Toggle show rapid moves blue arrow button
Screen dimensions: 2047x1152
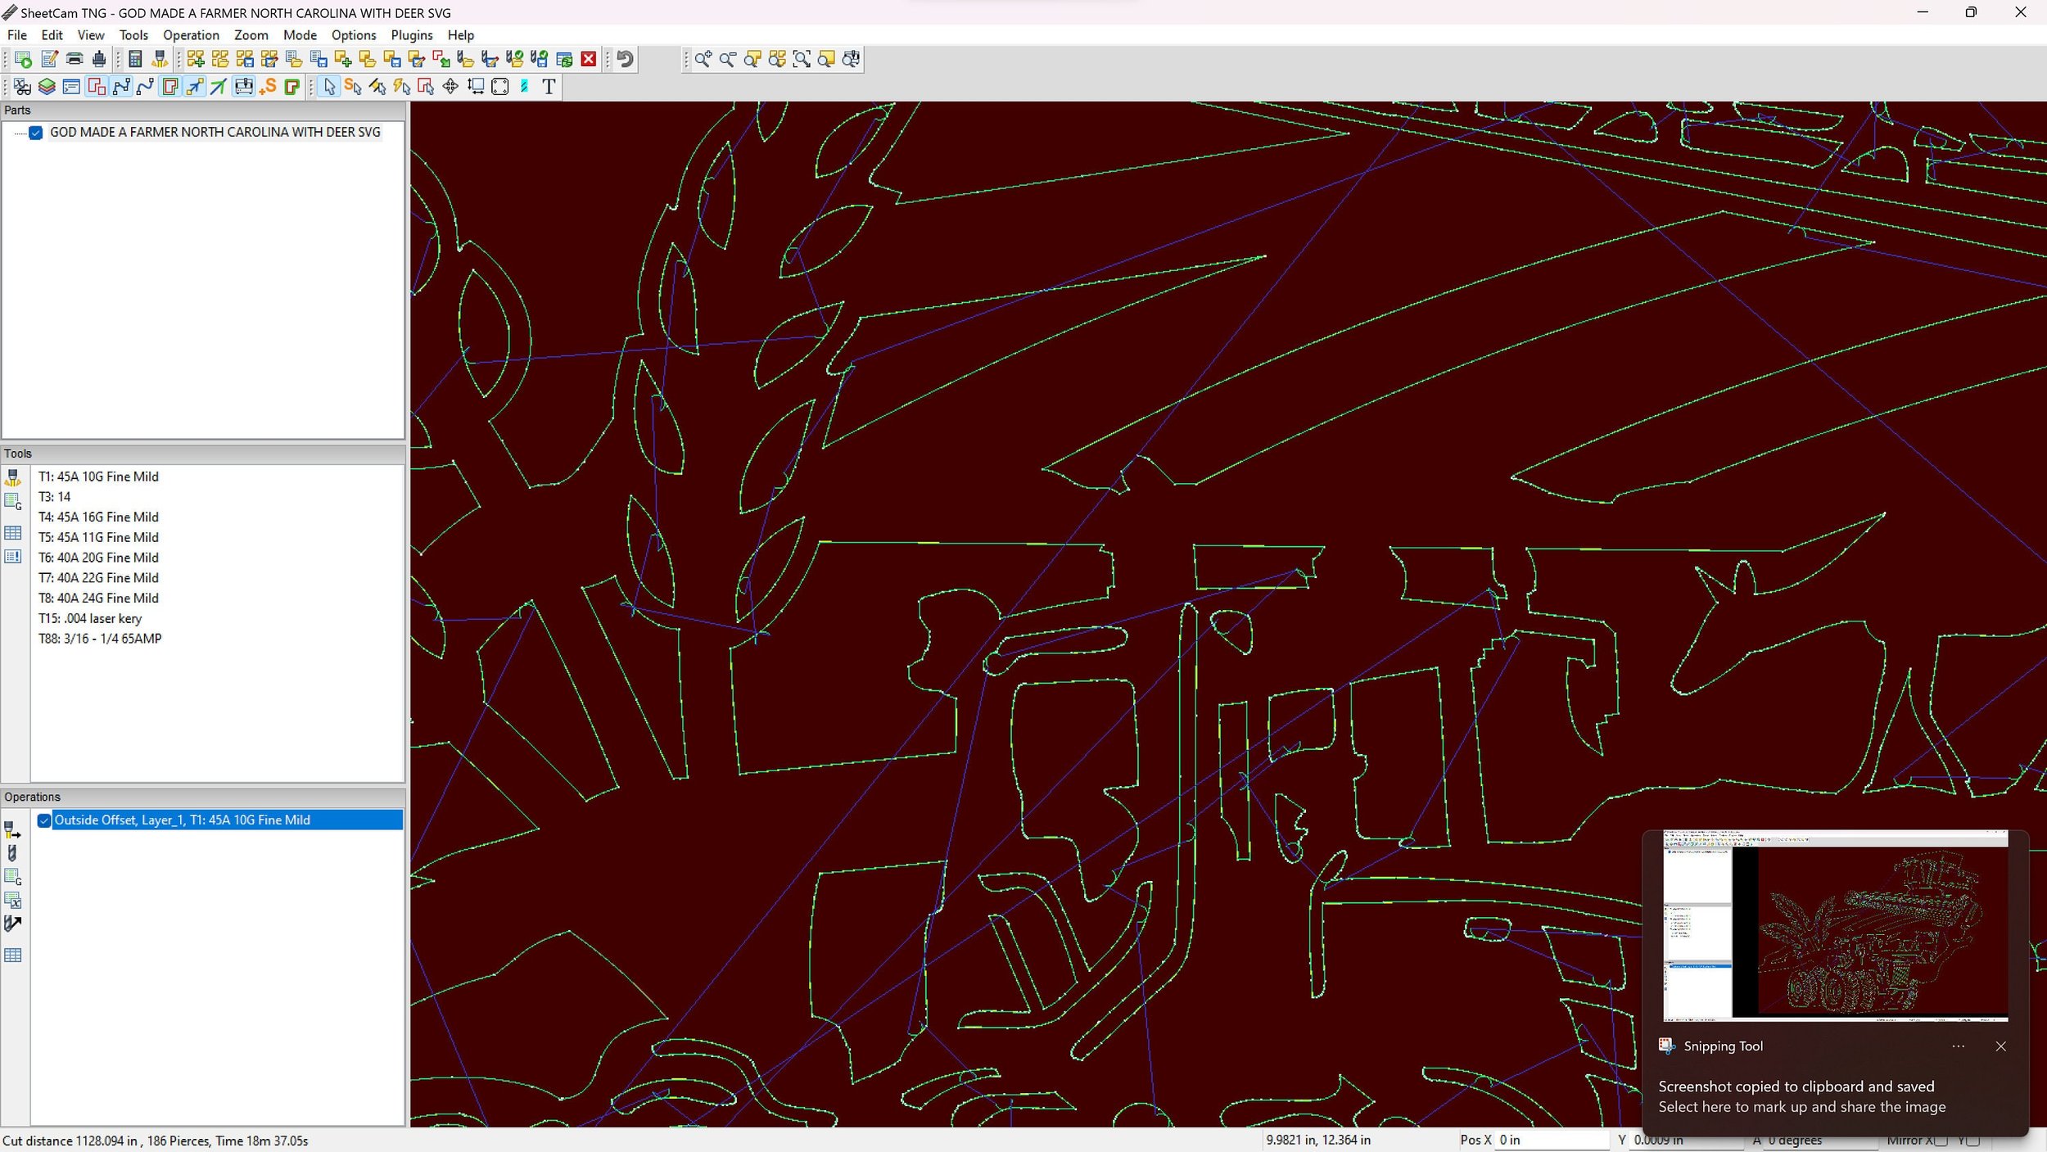click(x=194, y=87)
